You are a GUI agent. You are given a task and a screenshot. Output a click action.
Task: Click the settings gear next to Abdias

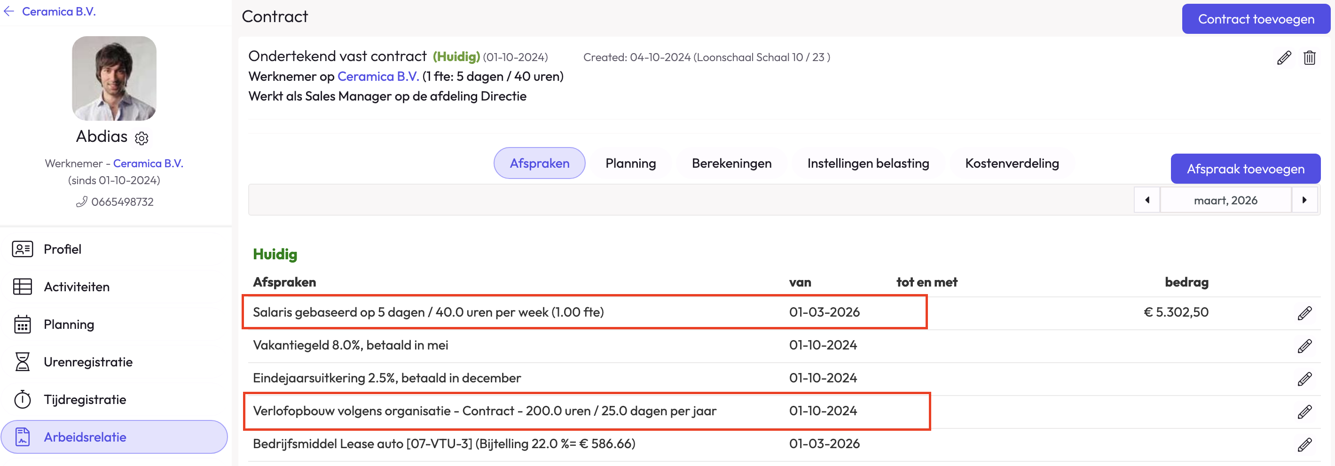141,138
